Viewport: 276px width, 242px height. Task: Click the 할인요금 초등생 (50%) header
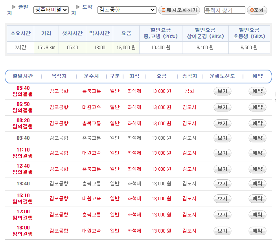coord(249,33)
